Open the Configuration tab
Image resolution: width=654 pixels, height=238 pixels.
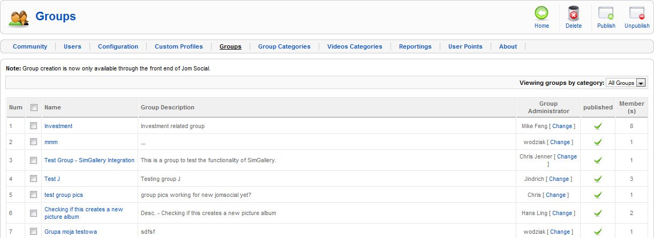[118, 46]
